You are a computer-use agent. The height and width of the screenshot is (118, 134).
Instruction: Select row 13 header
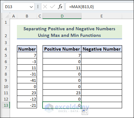(6, 105)
